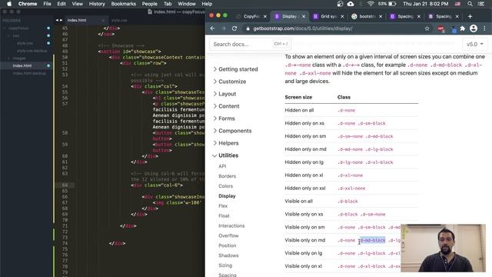
Task: Expand the Getting started docs section
Action: pyautogui.click(x=235, y=69)
